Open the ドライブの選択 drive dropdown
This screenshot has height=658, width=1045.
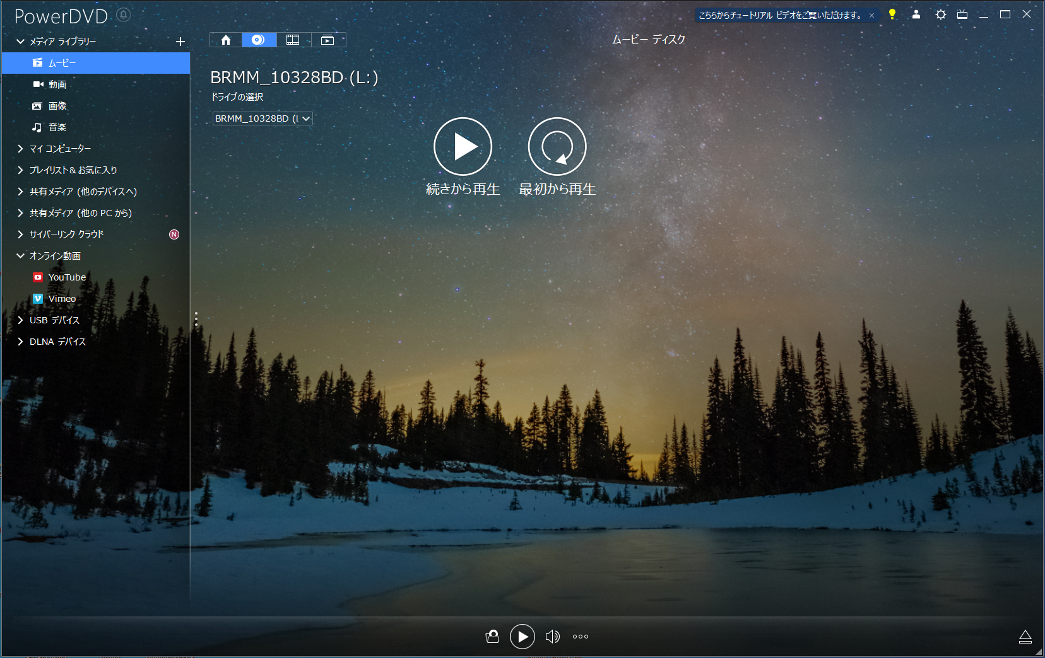point(263,118)
